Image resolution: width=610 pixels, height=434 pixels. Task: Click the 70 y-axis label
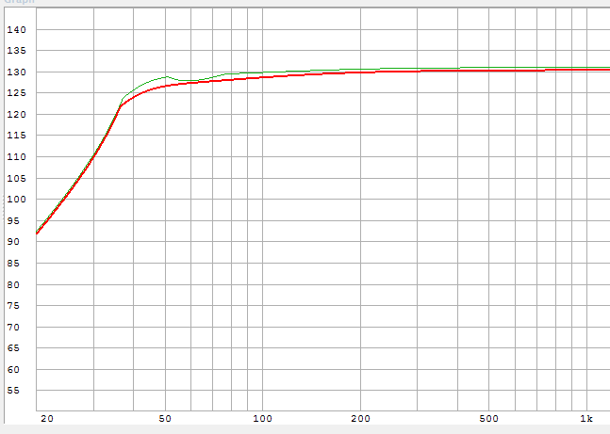click(x=13, y=328)
